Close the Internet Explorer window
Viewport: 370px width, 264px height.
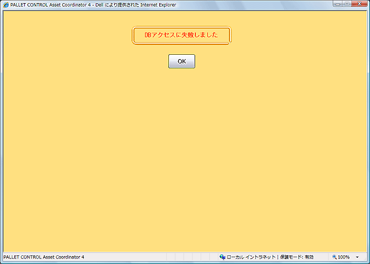360,4
